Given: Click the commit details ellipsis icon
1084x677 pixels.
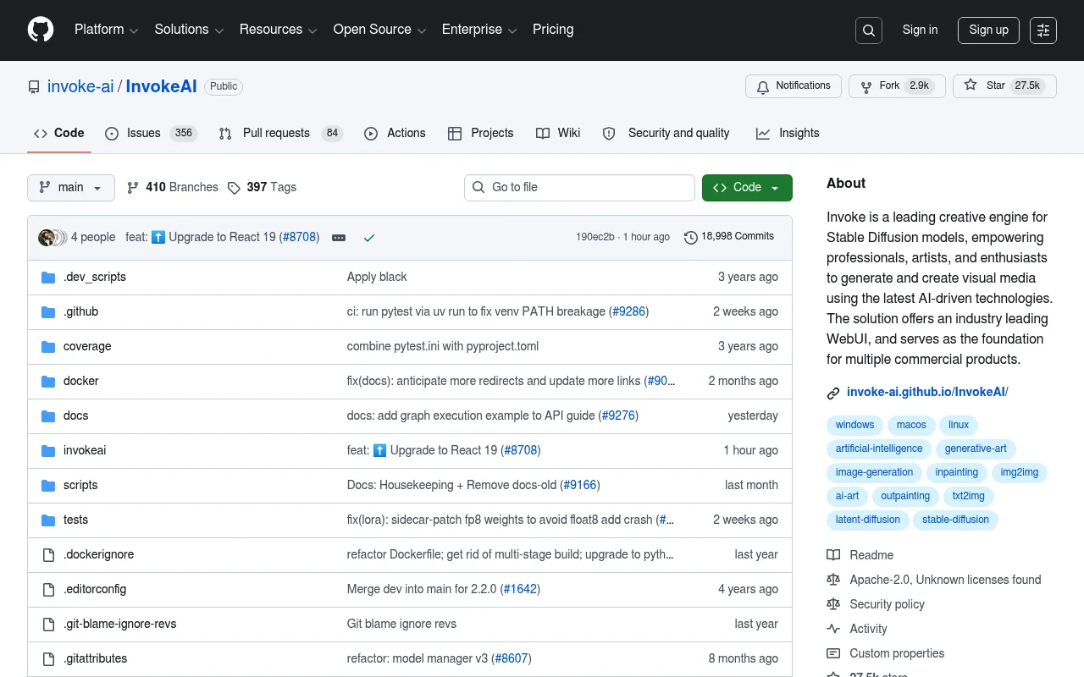Looking at the screenshot, I should pos(339,238).
